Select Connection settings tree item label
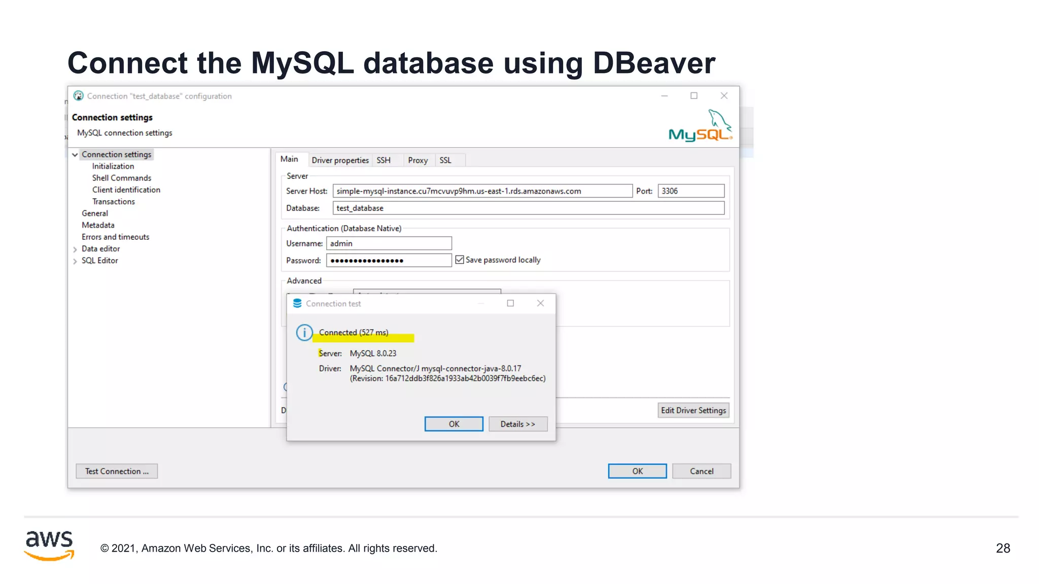The width and height of the screenshot is (1039, 584). pyautogui.click(x=117, y=155)
